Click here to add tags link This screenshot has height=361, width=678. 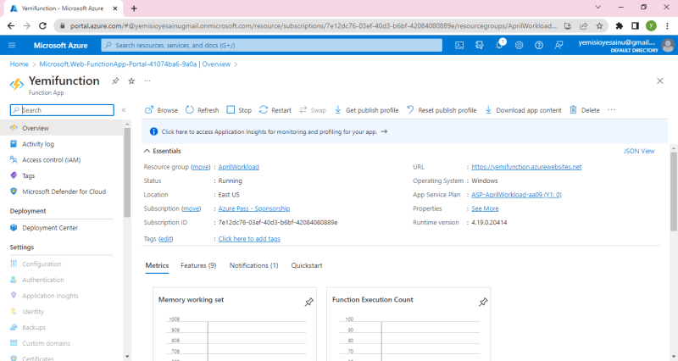click(x=249, y=239)
